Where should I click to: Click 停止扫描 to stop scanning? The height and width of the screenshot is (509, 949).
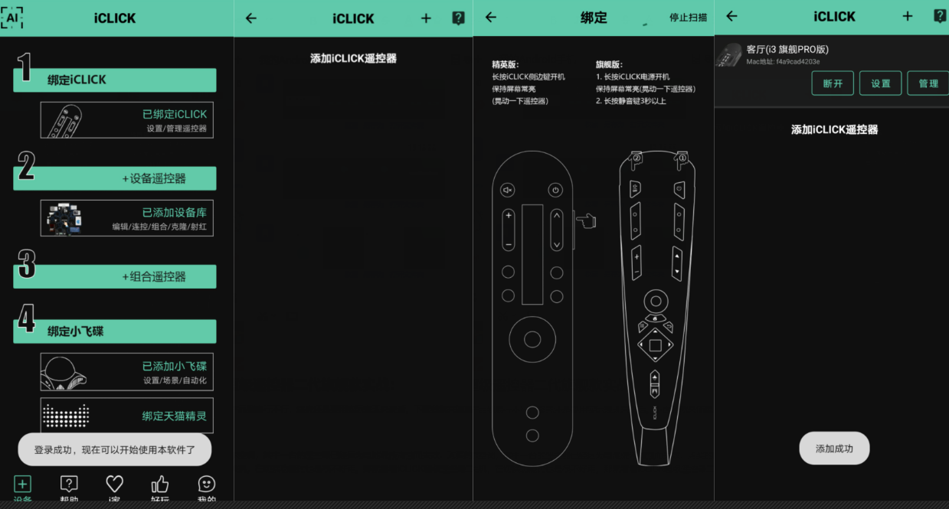pyautogui.click(x=688, y=18)
